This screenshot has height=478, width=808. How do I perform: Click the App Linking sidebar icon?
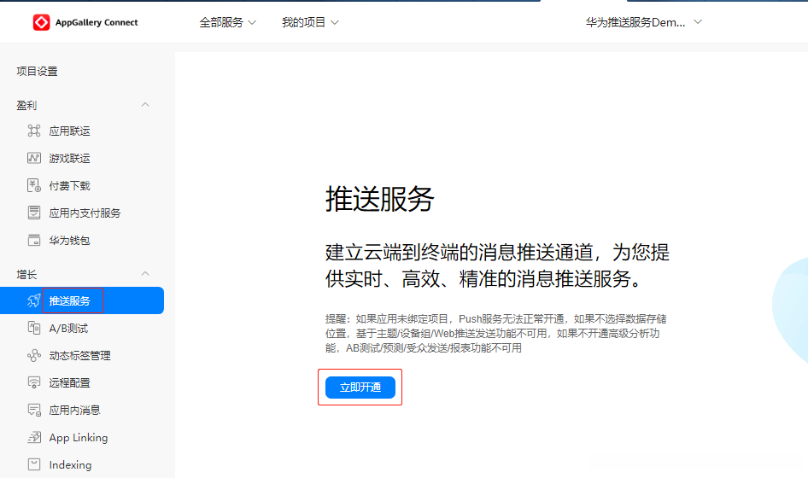[x=34, y=437]
